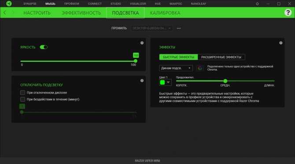The height and width of the screenshot is (164, 295).
Task: Switch to the Калибровка tab
Action: (165, 13)
